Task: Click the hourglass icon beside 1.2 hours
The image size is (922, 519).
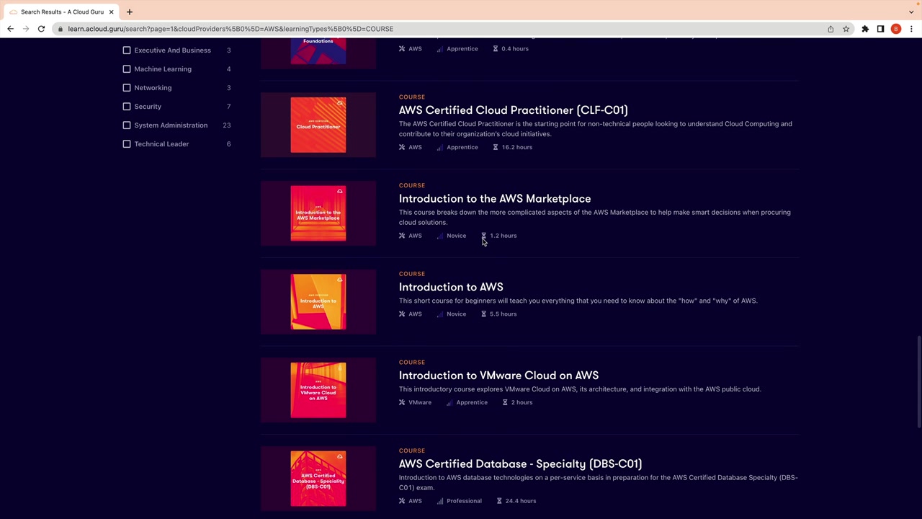Action: (x=483, y=236)
